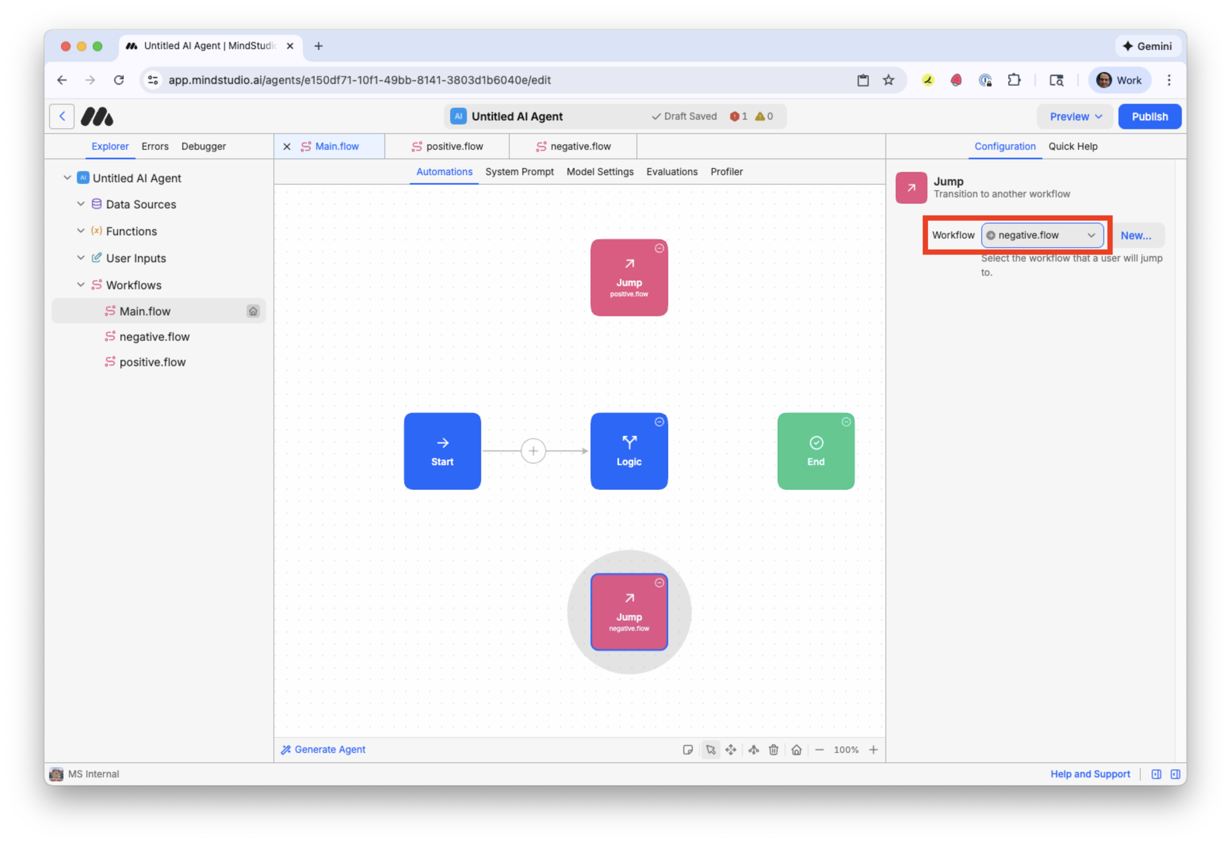Image resolution: width=1231 pixels, height=844 pixels.
Task: Click the plus connector between Start and Logic
Action: [533, 451]
